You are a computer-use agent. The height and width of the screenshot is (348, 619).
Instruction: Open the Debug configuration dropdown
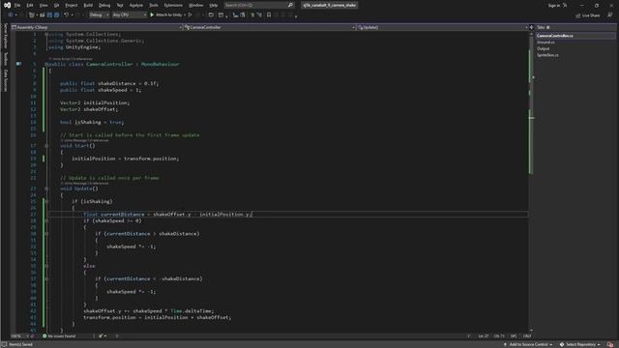click(x=99, y=15)
